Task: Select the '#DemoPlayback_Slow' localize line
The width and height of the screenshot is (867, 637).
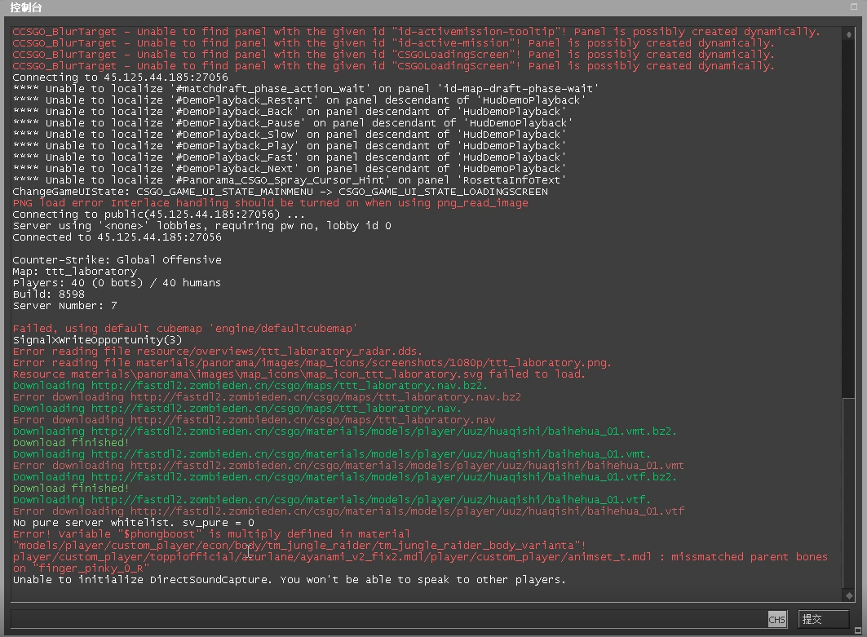Action: coord(290,135)
